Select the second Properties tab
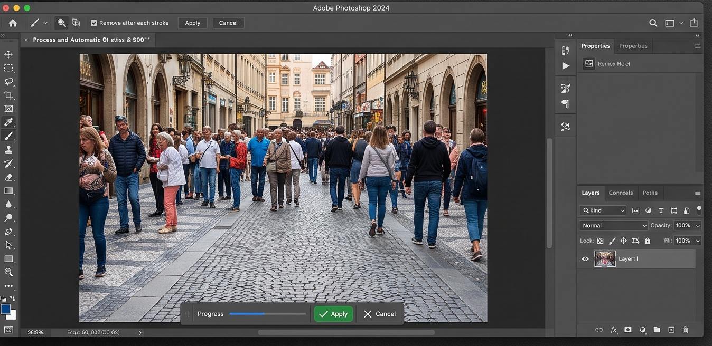Image resolution: width=712 pixels, height=346 pixels. pos(633,46)
